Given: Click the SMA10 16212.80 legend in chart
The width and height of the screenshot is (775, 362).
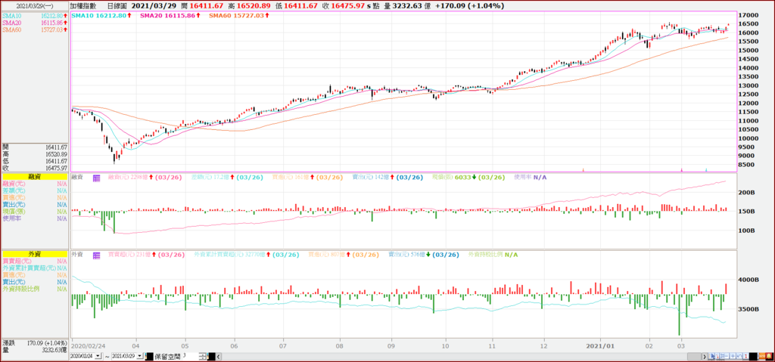Looking at the screenshot, I should [x=101, y=16].
